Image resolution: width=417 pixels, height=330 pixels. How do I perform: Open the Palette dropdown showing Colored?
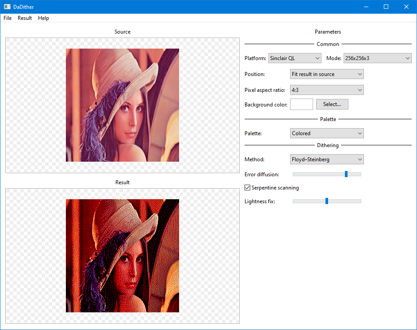tap(327, 133)
